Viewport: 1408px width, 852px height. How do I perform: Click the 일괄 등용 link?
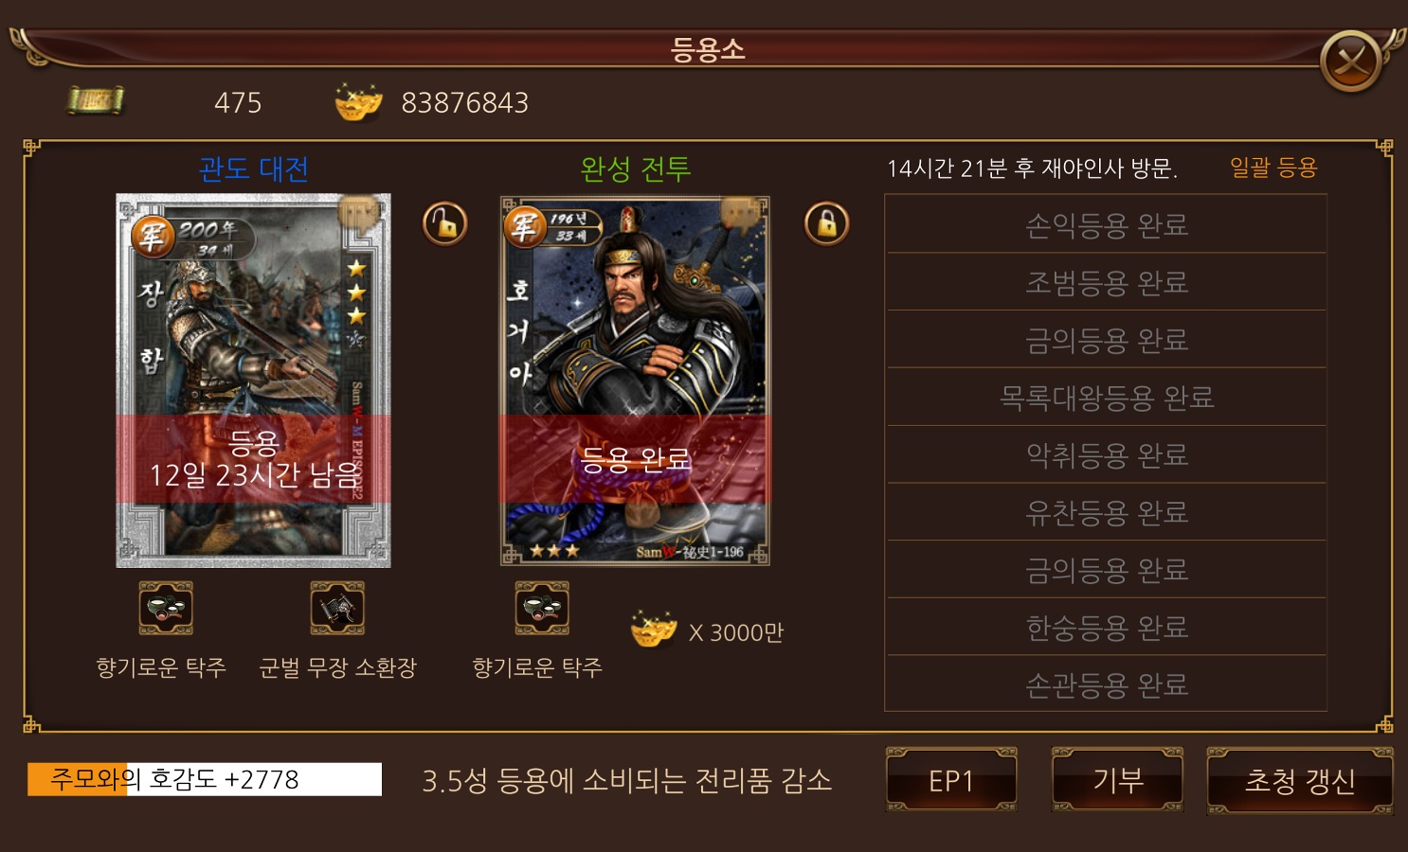[1273, 168]
